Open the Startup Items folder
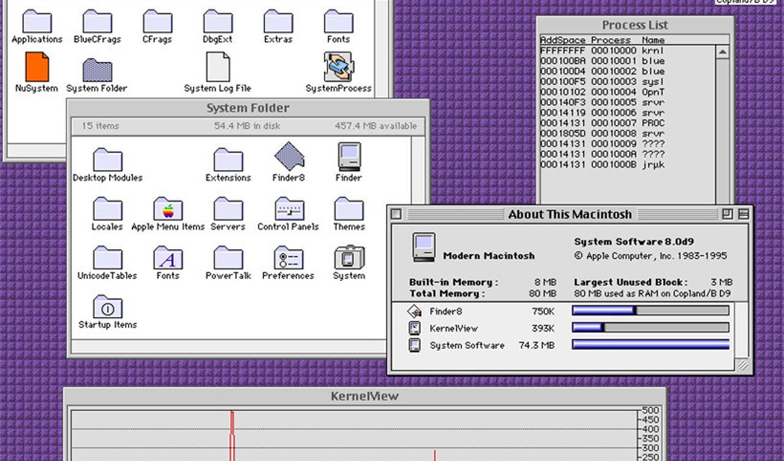This screenshot has height=461, width=784. click(107, 307)
